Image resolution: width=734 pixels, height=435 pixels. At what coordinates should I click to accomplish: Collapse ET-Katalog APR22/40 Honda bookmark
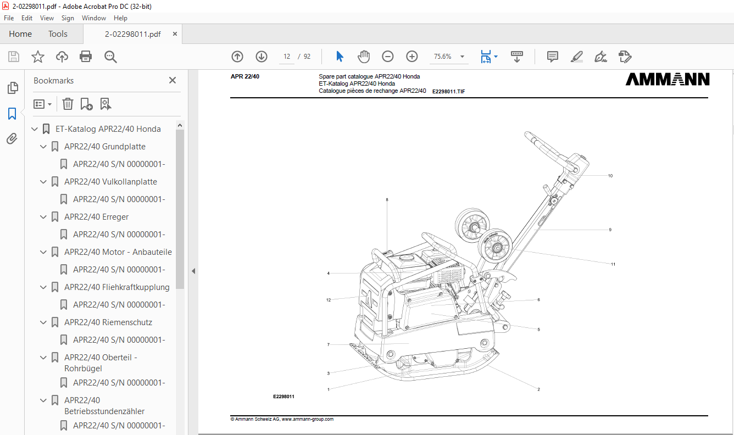tap(35, 130)
